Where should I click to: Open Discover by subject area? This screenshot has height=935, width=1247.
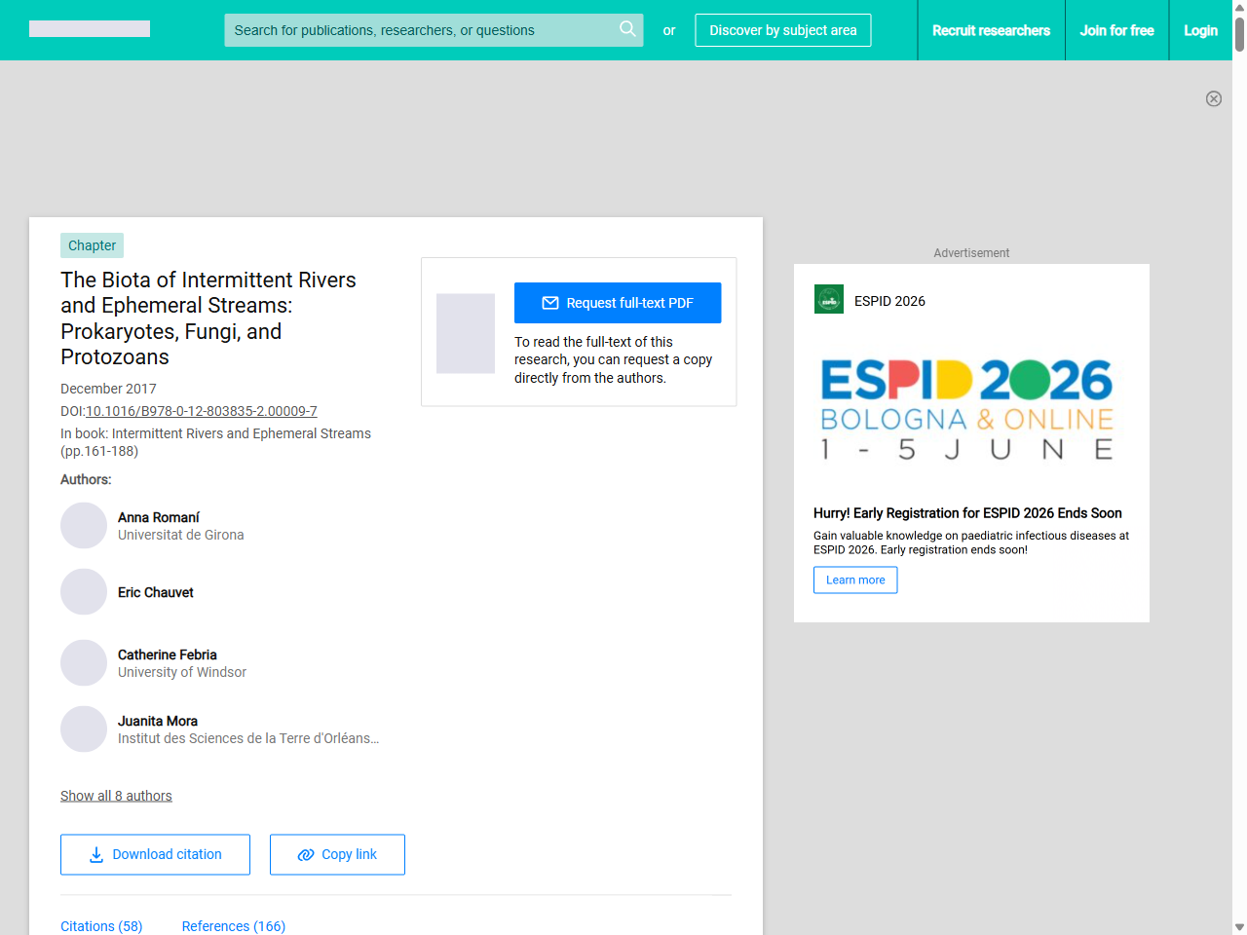[x=782, y=30]
